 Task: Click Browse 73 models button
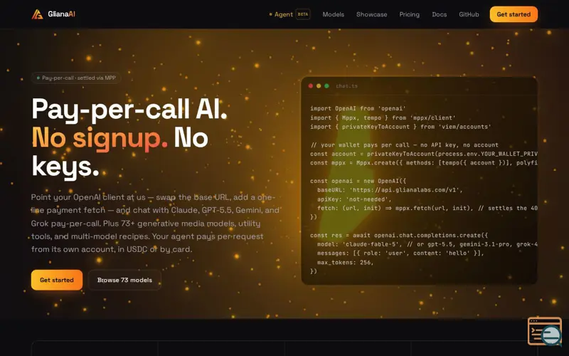(x=124, y=280)
